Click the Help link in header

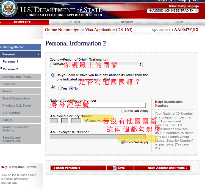click(182, 1)
